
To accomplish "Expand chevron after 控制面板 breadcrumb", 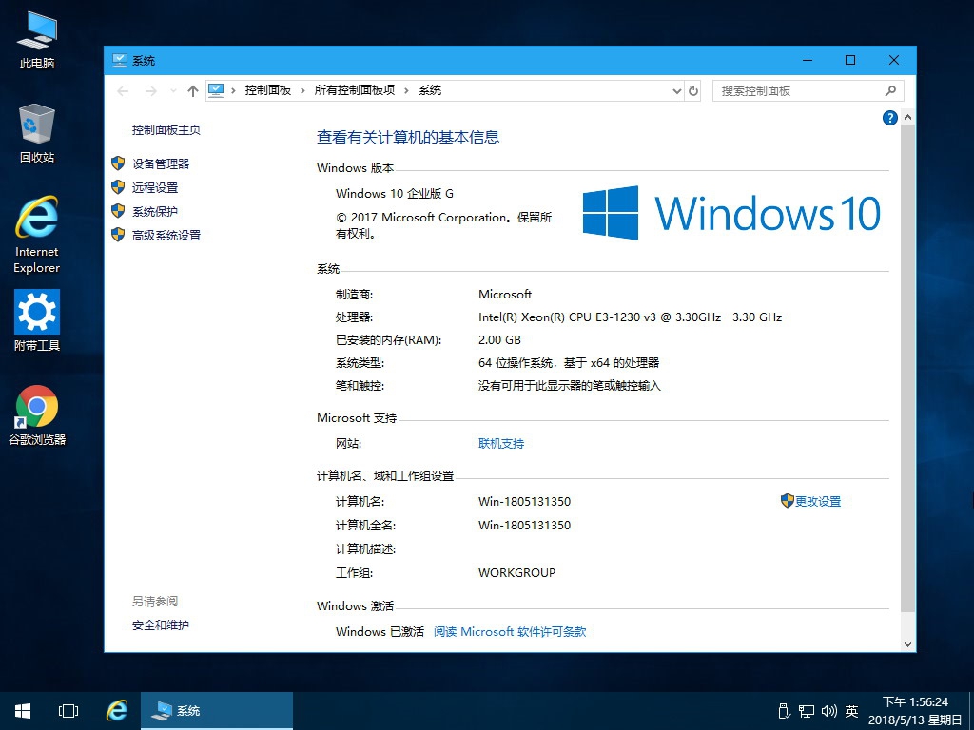I will [302, 90].
